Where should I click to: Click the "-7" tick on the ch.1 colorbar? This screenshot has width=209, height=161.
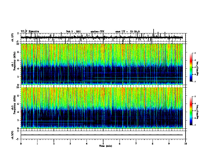(x=194, y=82)
